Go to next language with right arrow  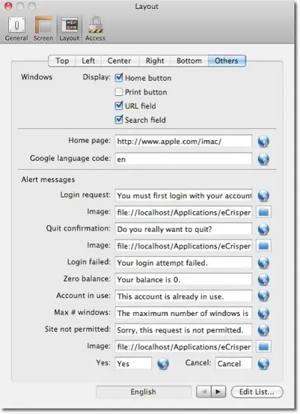point(218,391)
